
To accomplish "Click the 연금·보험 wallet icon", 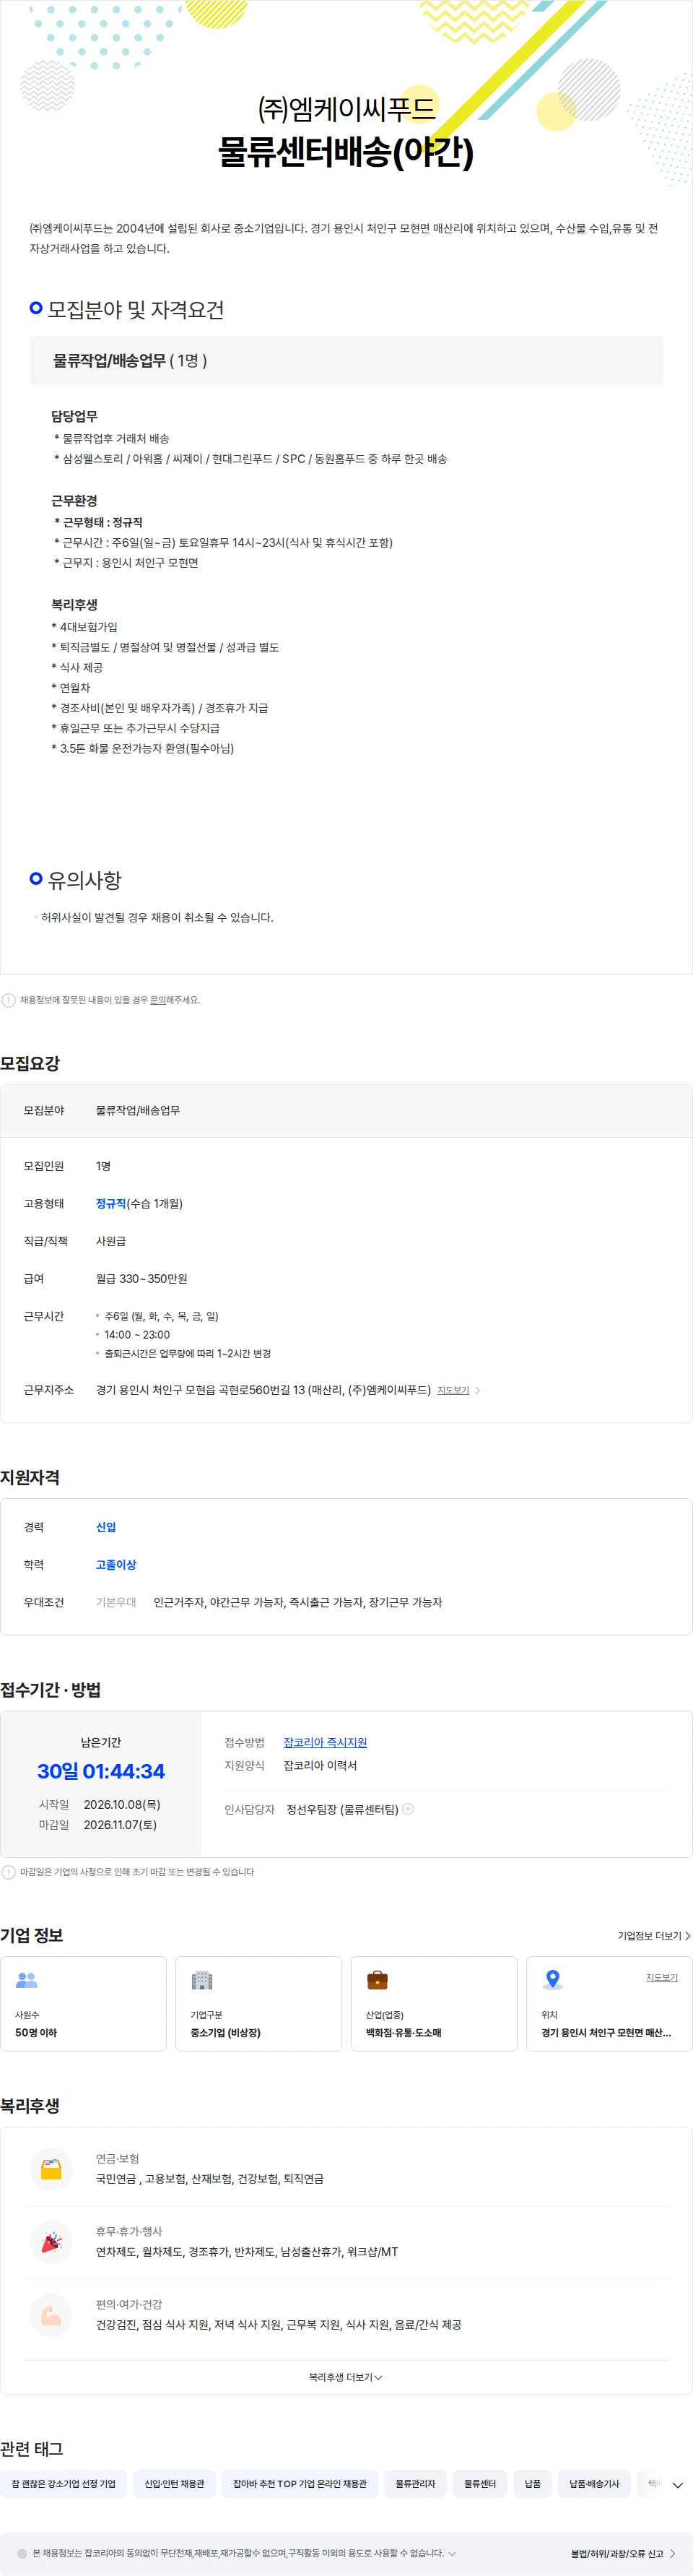I will [51, 2169].
